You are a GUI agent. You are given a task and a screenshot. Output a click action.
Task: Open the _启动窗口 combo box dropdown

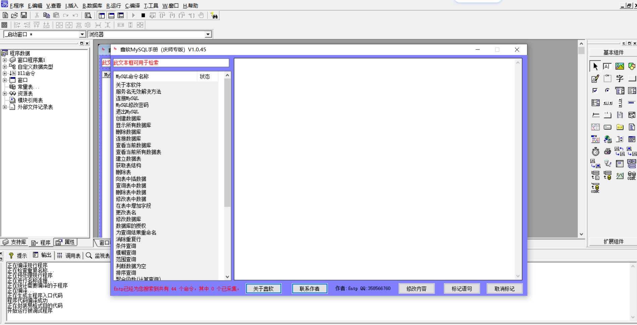tap(82, 34)
